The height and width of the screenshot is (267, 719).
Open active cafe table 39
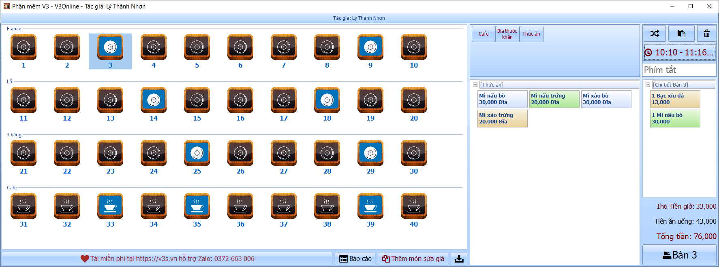point(370,210)
